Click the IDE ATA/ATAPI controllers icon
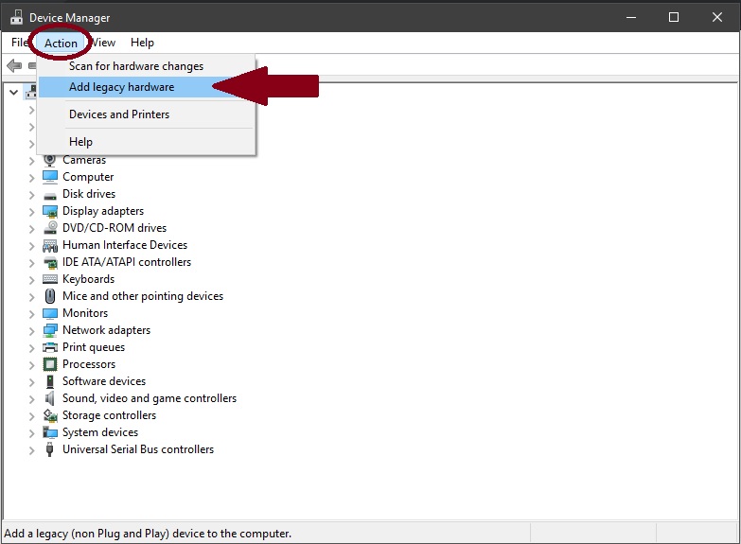The height and width of the screenshot is (544, 741). (49, 262)
